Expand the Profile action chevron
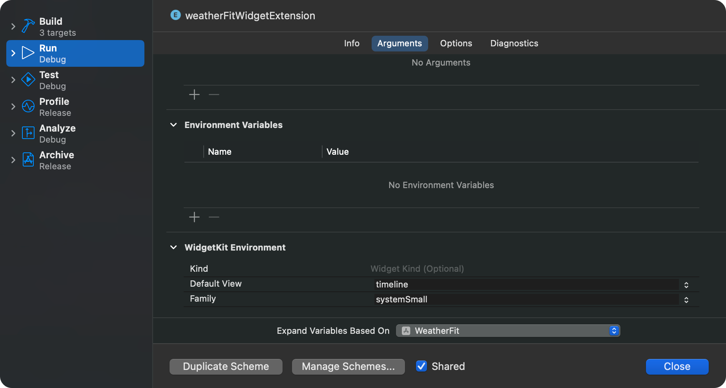 tap(13, 106)
